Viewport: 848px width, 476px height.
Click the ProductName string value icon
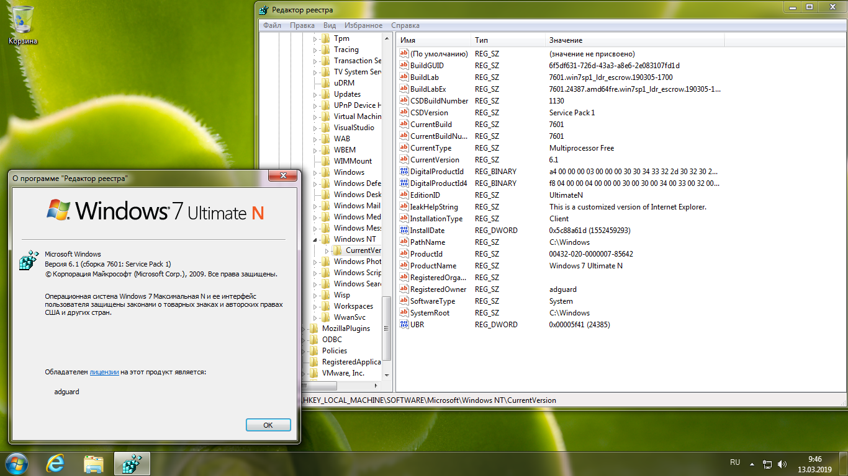coord(404,266)
